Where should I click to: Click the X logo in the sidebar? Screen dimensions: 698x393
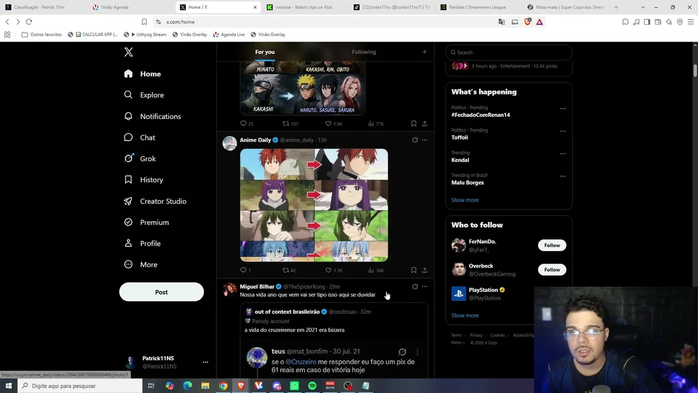[x=129, y=52]
